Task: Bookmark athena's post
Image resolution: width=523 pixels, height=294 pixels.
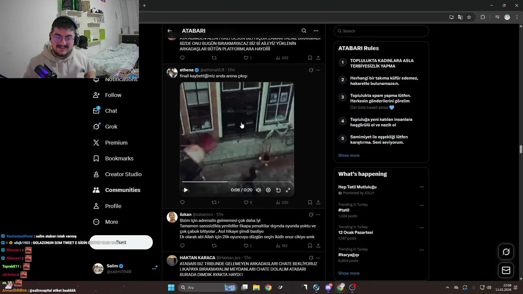Action: pyautogui.click(x=310, y=202)
